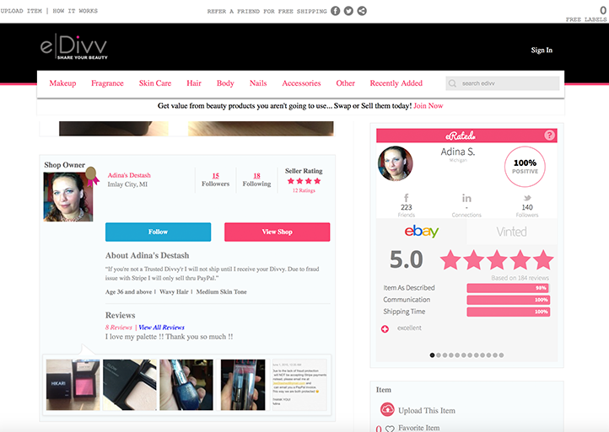609x432 pixels.
Task: Click the 100% Positive circle badge
Action: (525, 167)
